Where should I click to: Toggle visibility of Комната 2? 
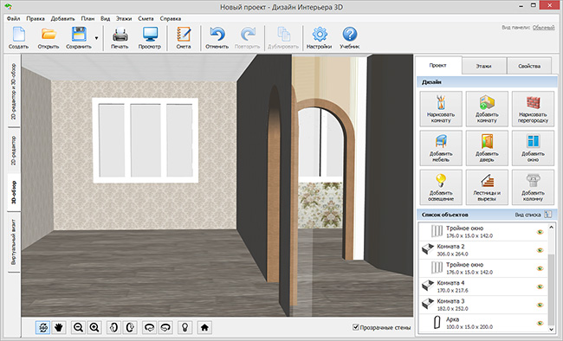(540, 250)
